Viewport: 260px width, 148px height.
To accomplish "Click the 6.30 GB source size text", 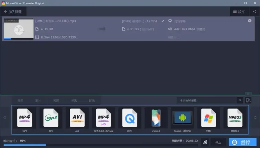I will pos(47,29).
